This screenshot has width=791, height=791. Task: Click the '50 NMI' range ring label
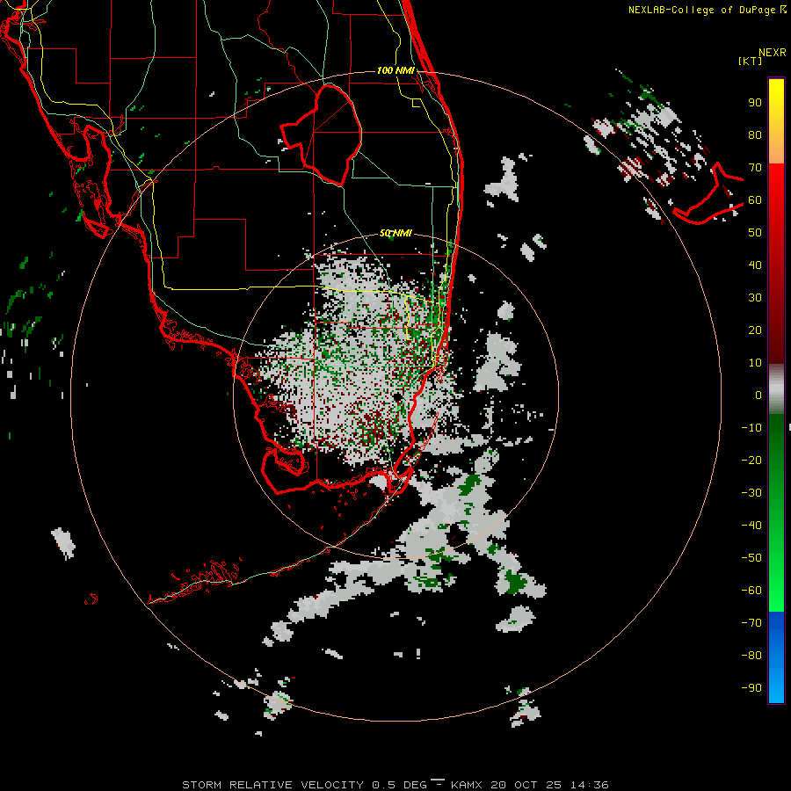tap(395, 233)
